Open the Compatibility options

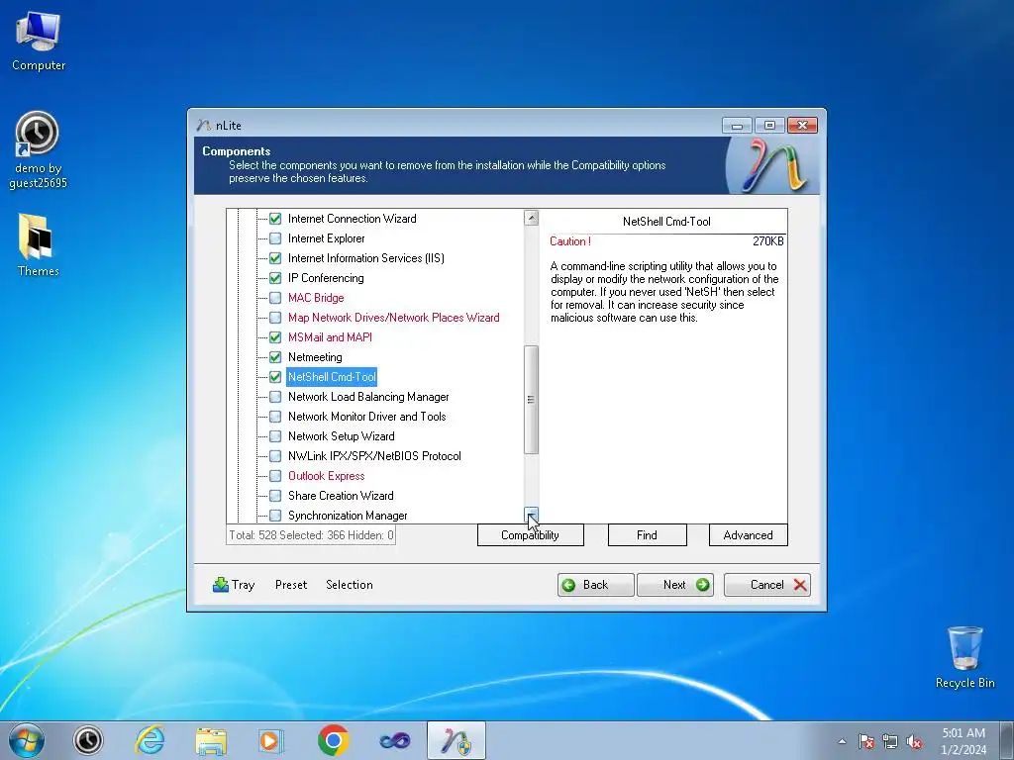click(531, 535)
